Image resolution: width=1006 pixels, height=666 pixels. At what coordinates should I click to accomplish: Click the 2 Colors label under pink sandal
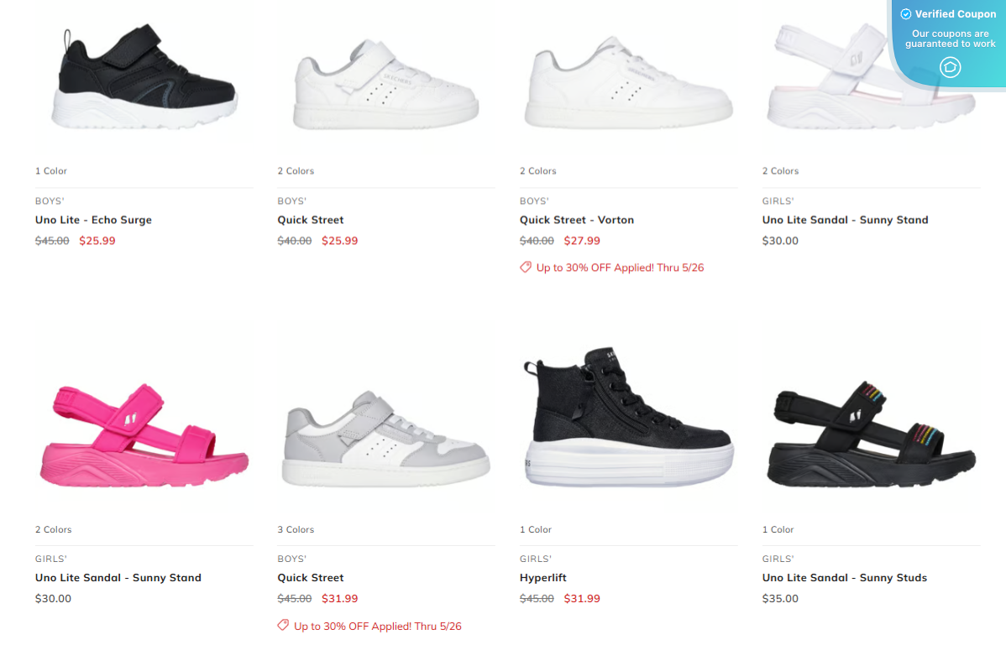click(x=53, y=529)
